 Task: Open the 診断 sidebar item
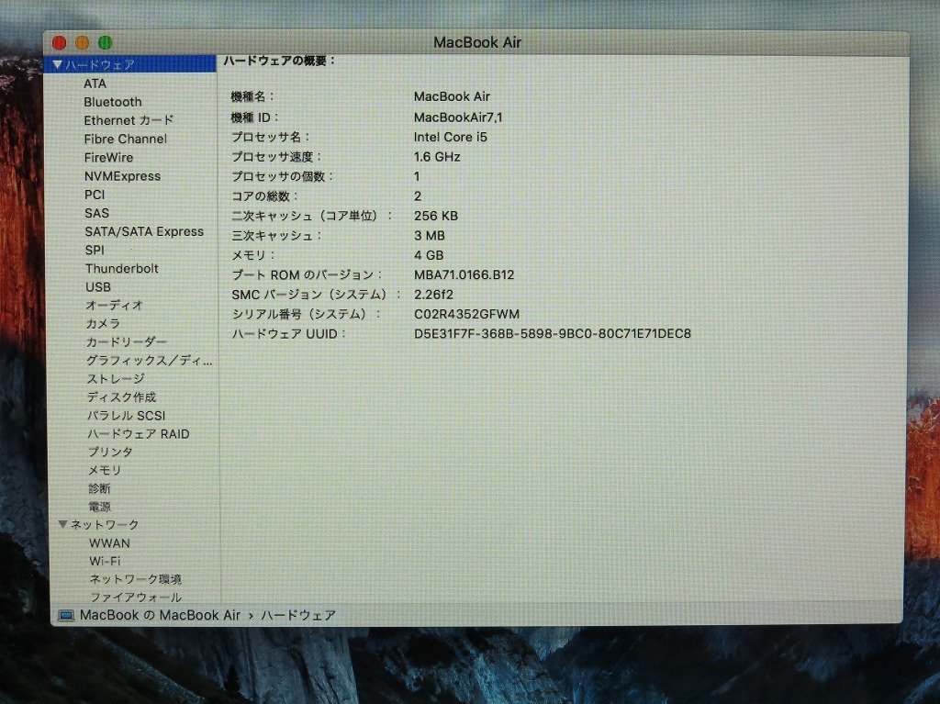pyautogui.click(x=99, y=488)
